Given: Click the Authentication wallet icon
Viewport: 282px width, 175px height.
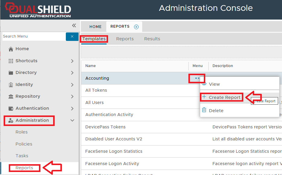Looking at the screenshot, I should point(11,109).
